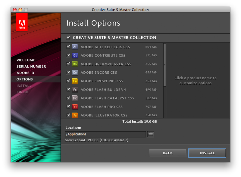
Task: Click the 490 MB size value
Action: point(151,90)
